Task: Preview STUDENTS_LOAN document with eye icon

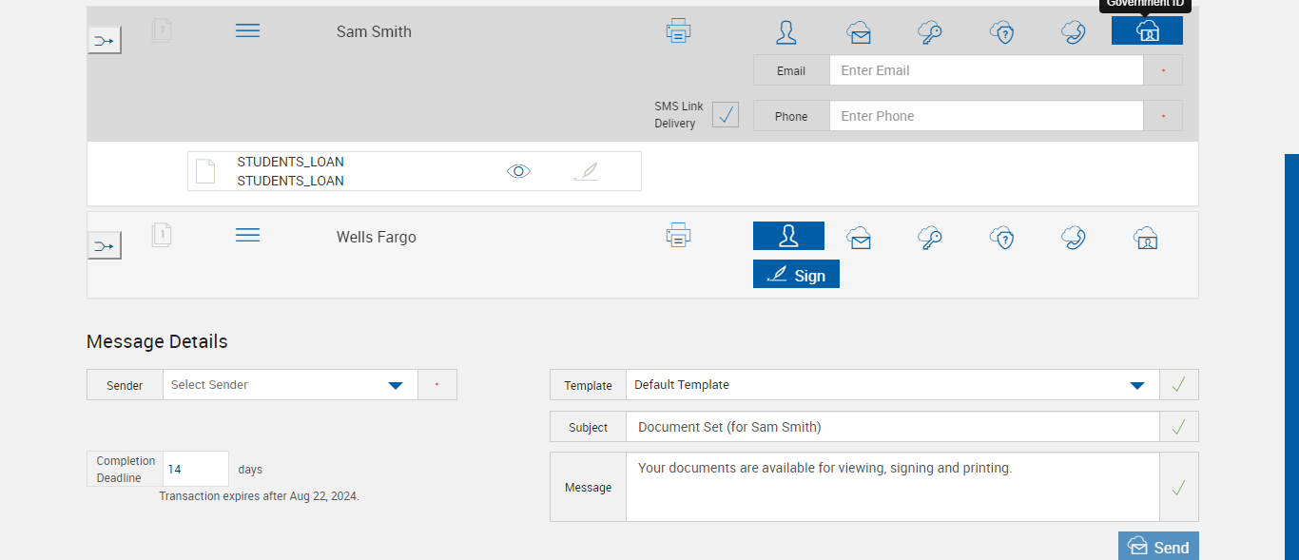Action: pyautogui.click(x=518, y=171)
